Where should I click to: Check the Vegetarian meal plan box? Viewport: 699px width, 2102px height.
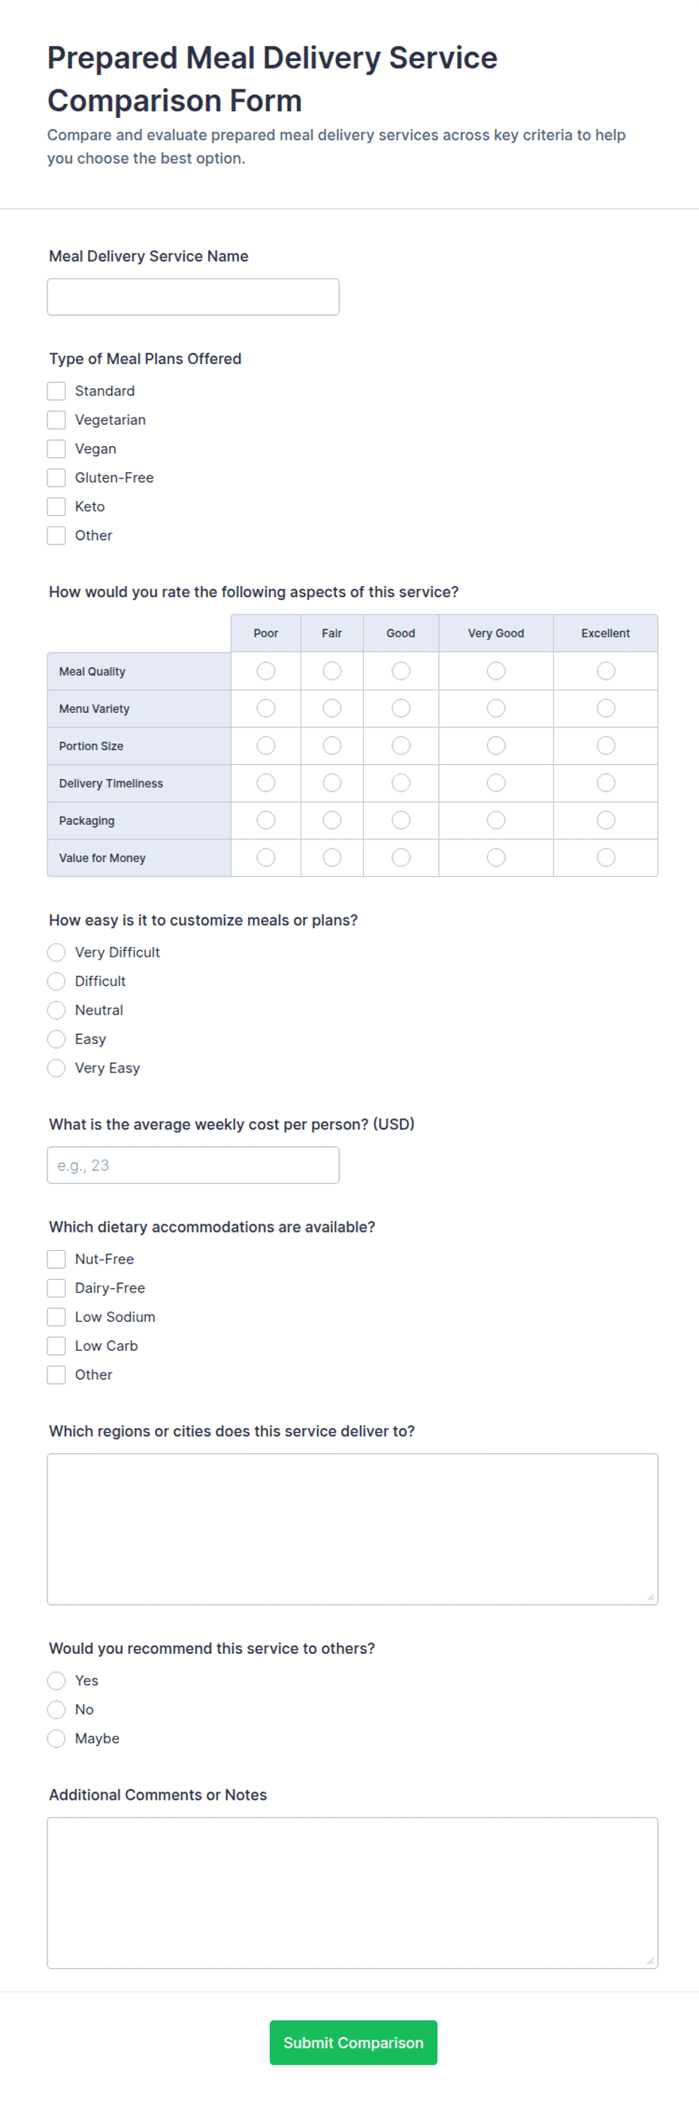click(x=56, y=420)
